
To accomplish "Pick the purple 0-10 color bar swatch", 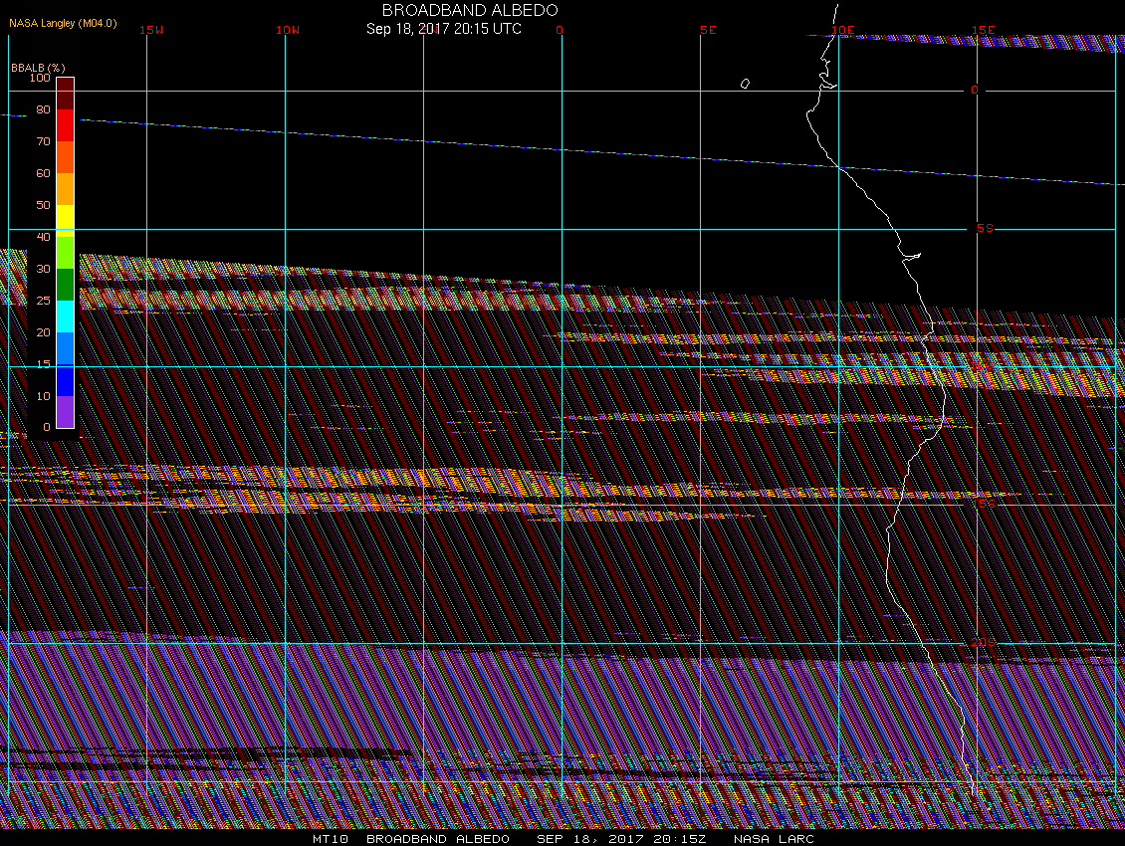I will [66, 412].
